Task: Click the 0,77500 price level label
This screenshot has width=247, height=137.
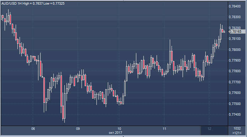Action: (x=235, y=104)
